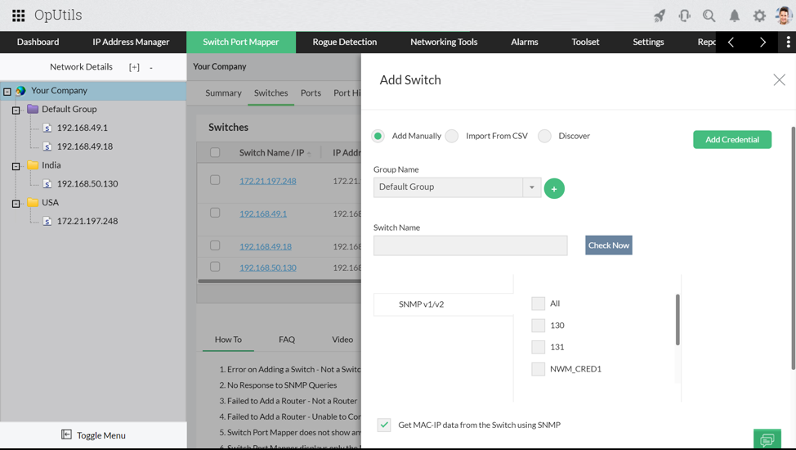Open the apps grid launcher icon
796x450 pixels.
click(18, 16)
